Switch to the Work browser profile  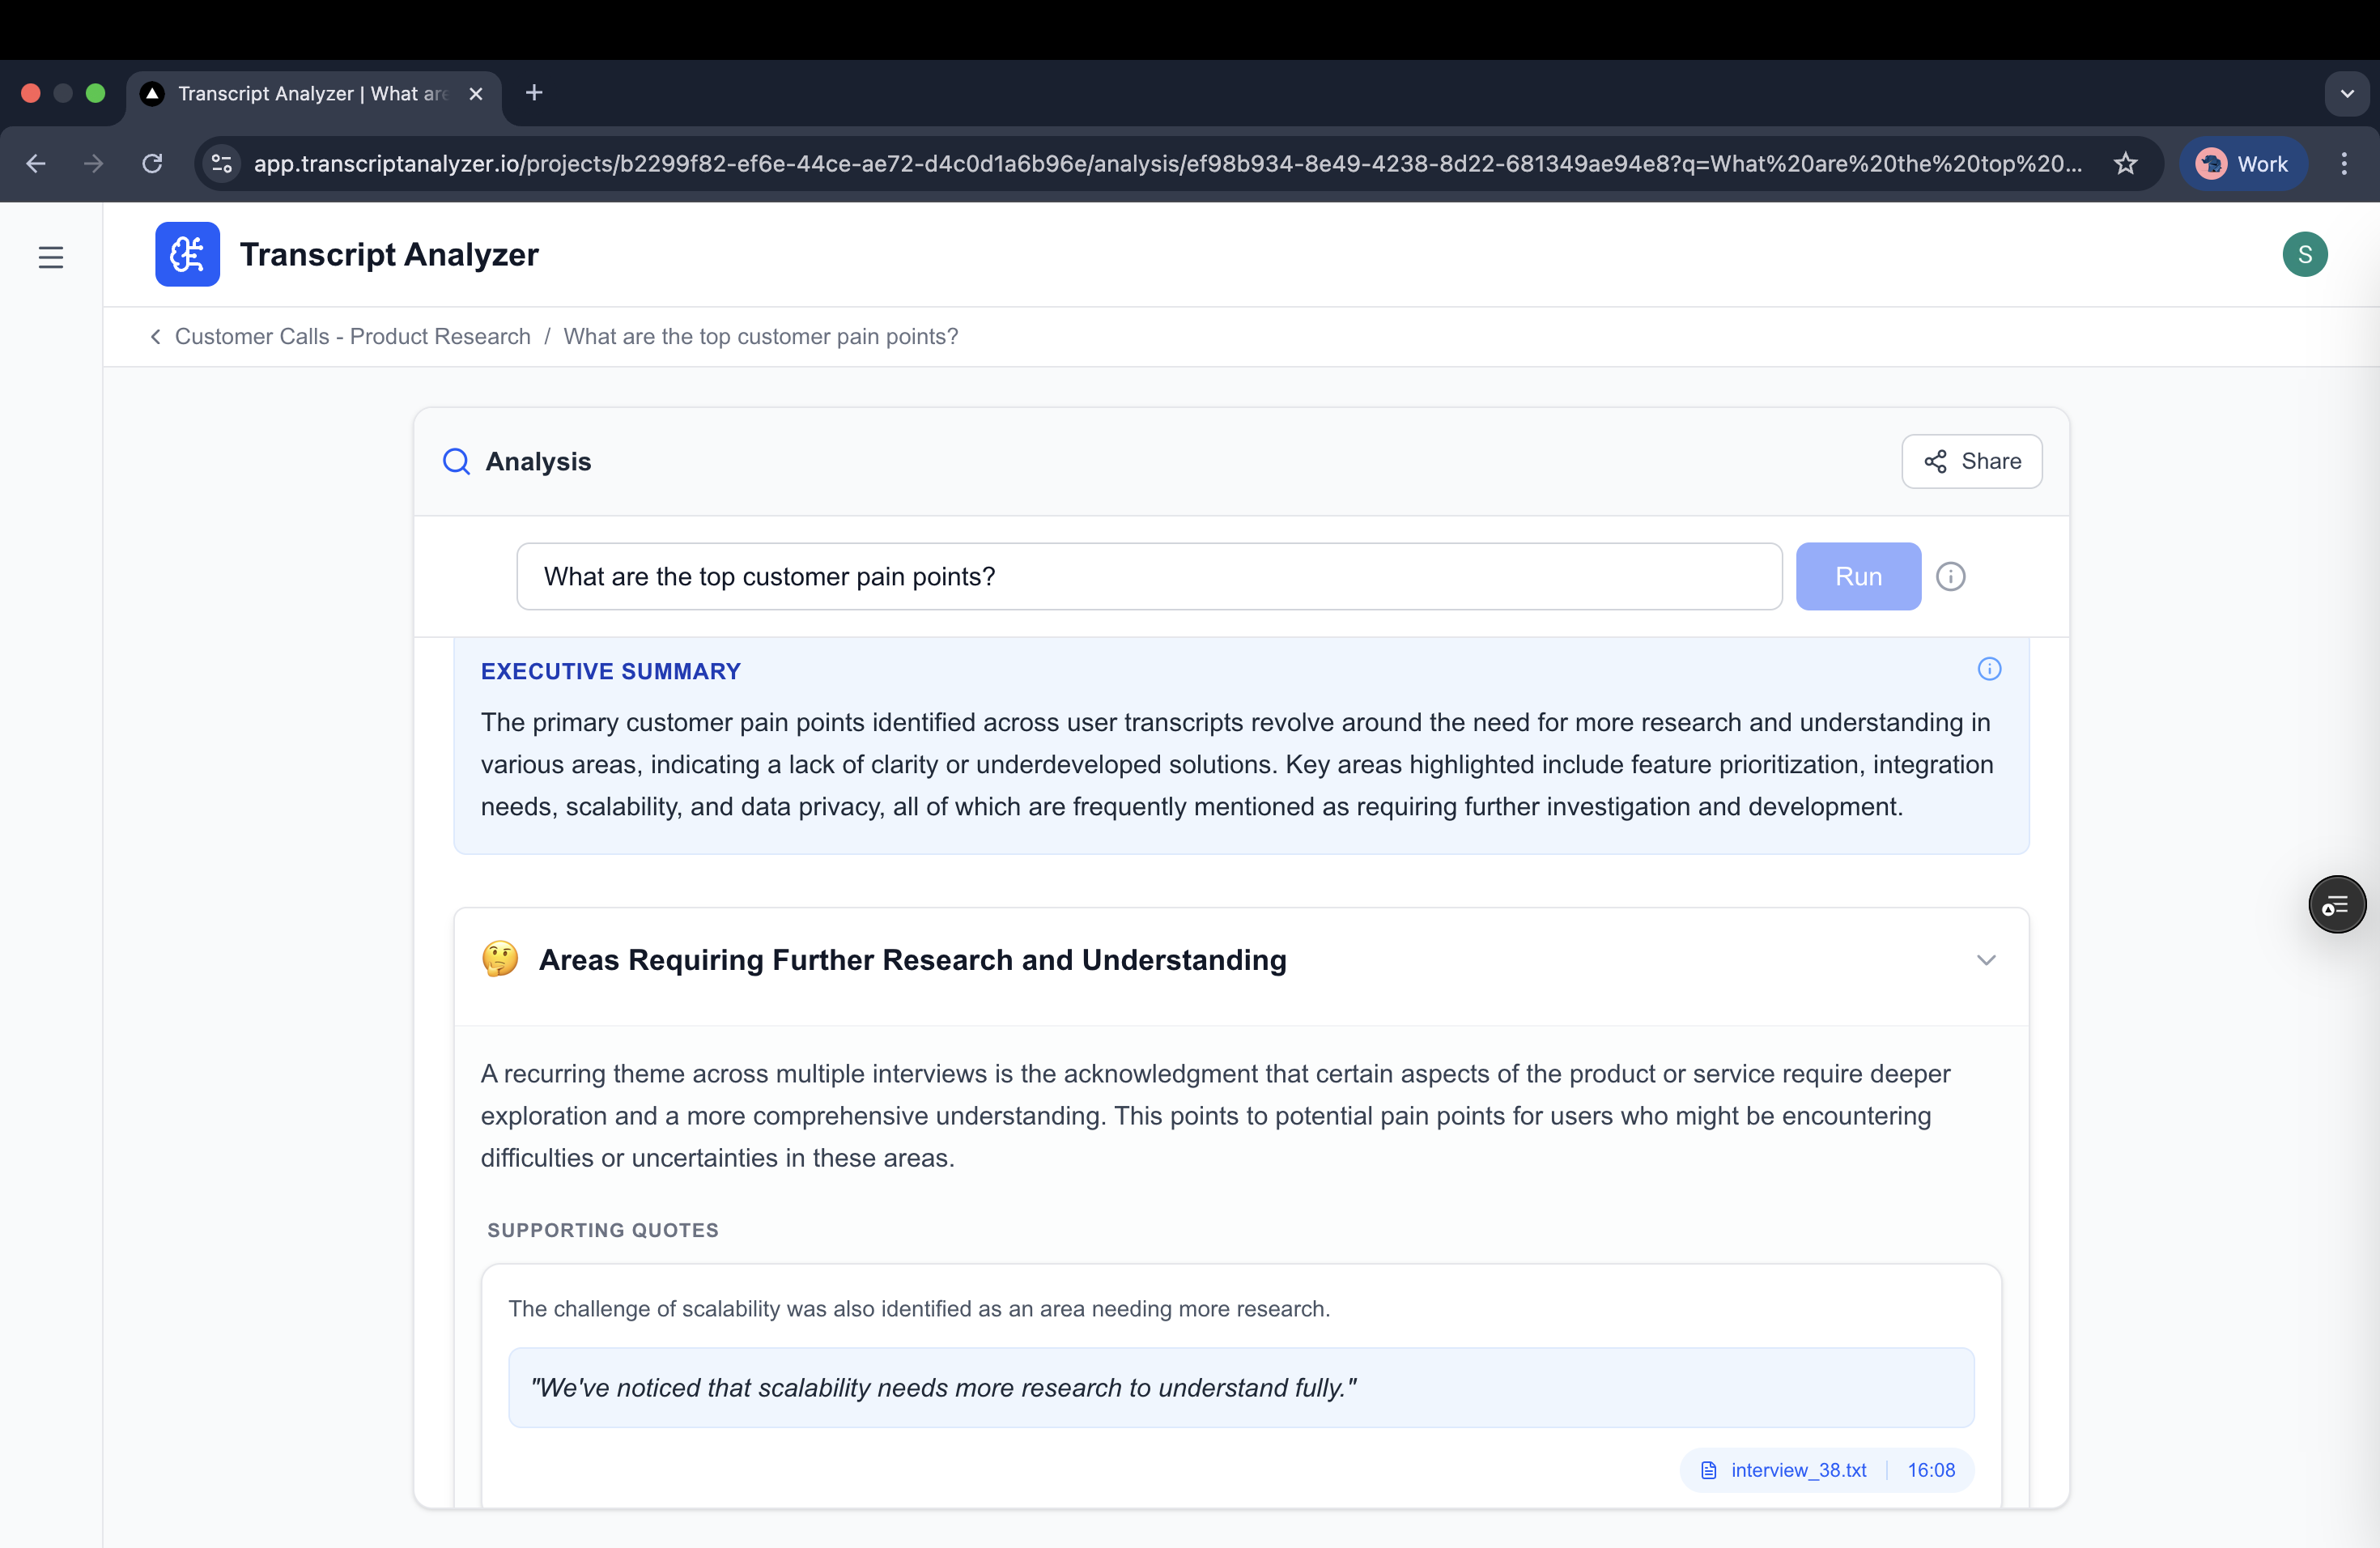(2243, 163)
